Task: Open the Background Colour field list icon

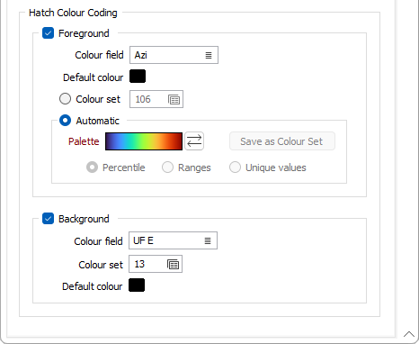Action: click(x=208, y=240)
